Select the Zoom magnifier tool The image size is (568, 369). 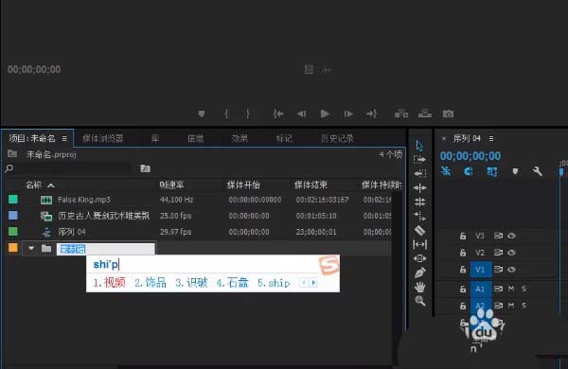419,301
